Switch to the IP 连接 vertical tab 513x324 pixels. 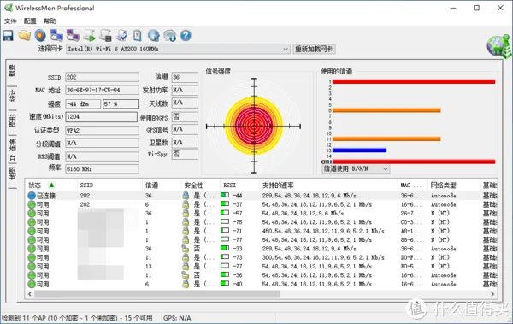tap(12, 150)
